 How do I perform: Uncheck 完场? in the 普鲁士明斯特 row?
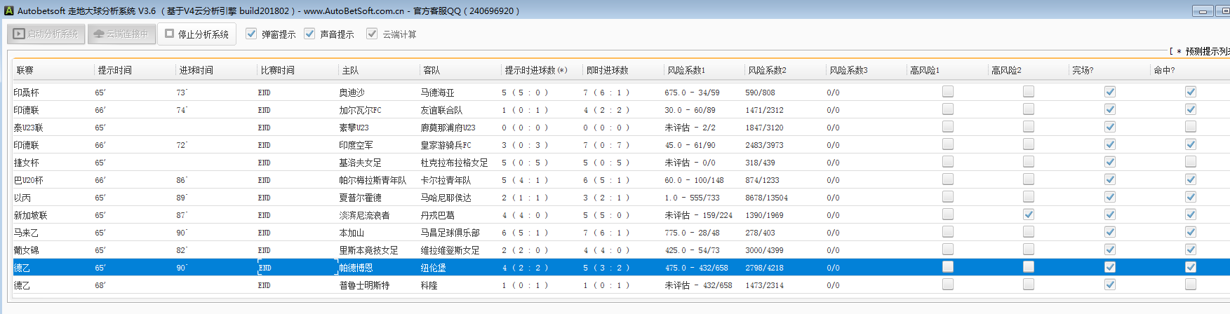1109,285
